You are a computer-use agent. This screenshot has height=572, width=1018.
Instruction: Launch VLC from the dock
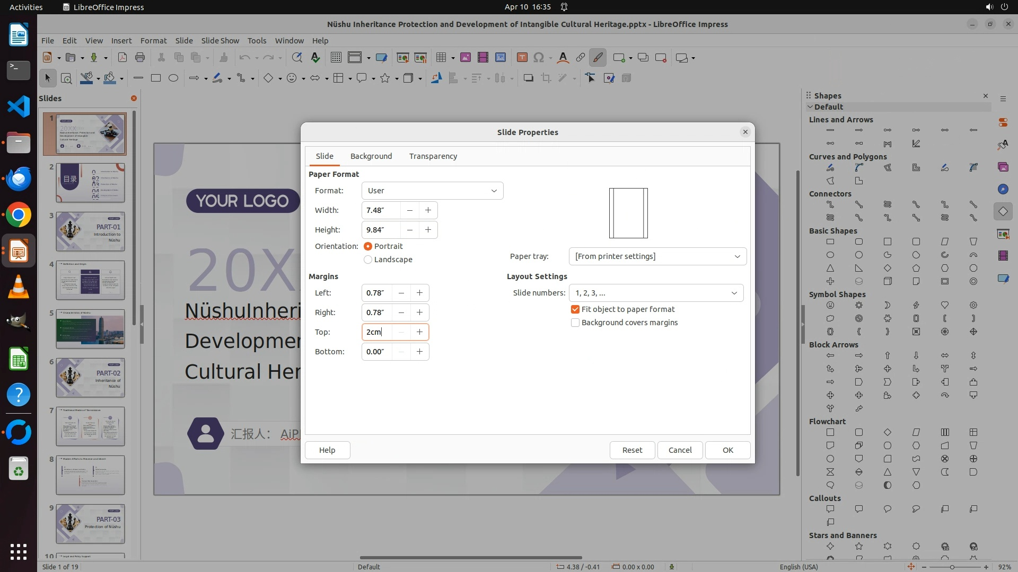19,287
